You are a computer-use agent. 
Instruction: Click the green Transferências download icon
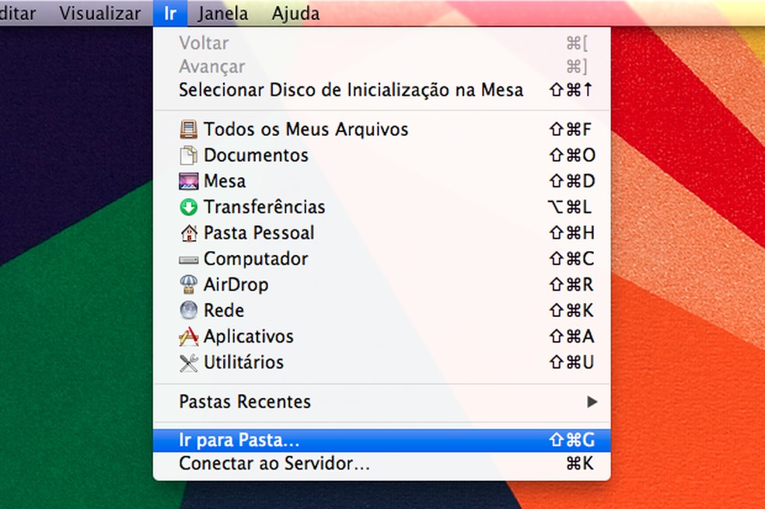point(188,207)
